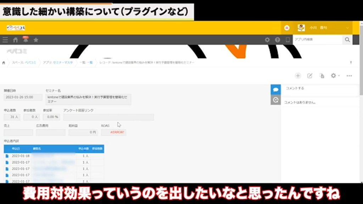Expand the header gear settings menu
This screenshot has width=363, height=204.
(x=267, y=40)
